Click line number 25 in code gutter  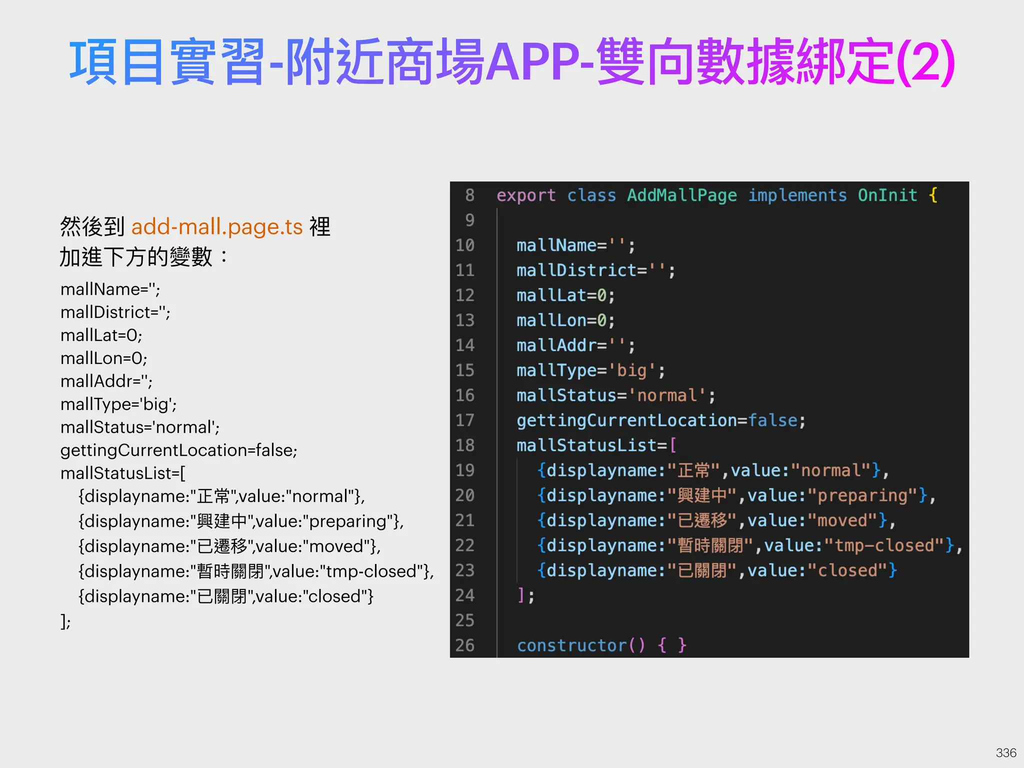coord(464,620)
